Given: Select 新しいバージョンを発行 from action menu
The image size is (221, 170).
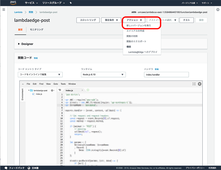Looking at the screenshot, I should [139, 26].
